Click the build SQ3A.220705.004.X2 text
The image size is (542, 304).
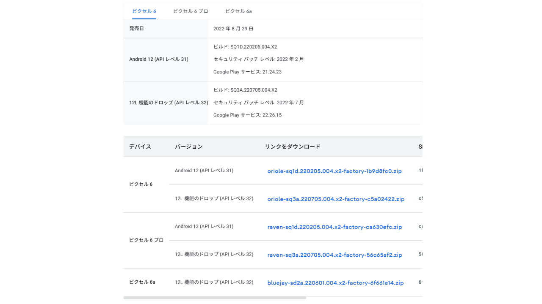click(x=245, y=90)
